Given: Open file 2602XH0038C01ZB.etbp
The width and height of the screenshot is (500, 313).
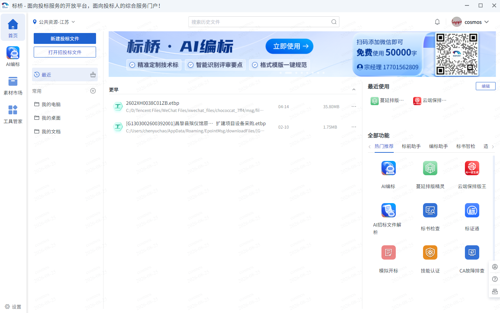Looking at the screenshot, I should pos(153,103).
